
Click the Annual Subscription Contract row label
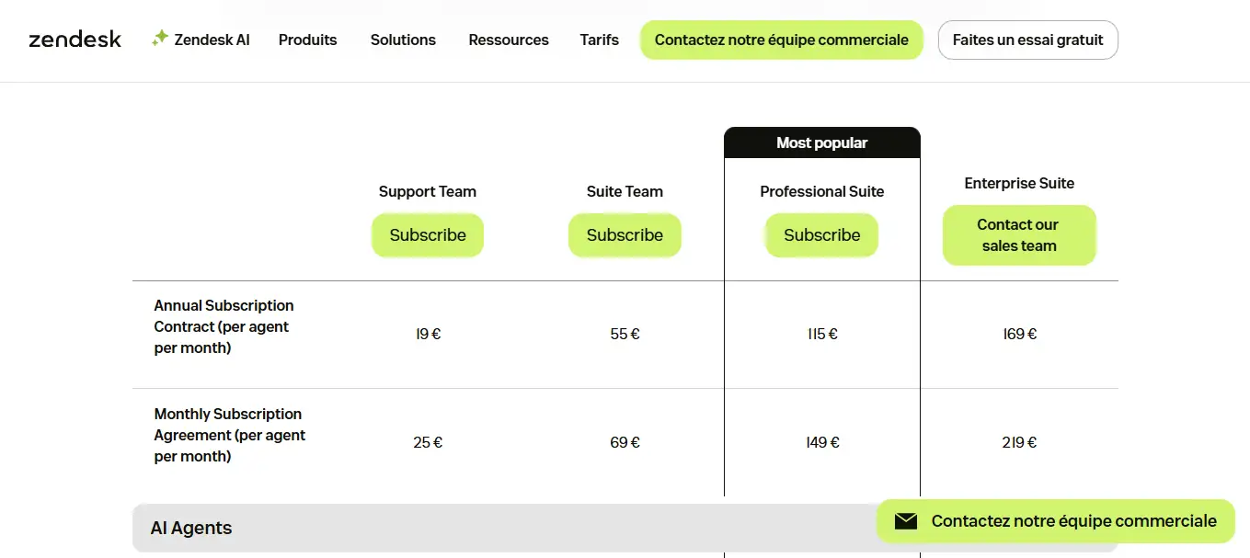point(224,326)
